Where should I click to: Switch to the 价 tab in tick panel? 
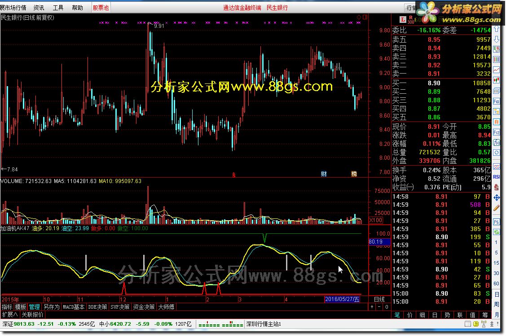[x=410, y=315]
